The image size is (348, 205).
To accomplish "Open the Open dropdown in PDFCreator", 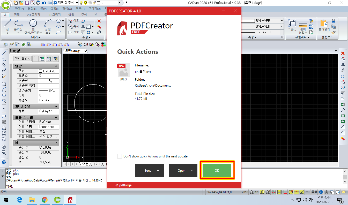I will pos(183,170).
